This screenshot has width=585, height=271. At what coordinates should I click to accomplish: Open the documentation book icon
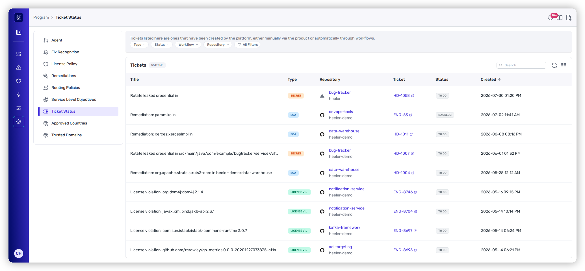[x=560, y=18]
